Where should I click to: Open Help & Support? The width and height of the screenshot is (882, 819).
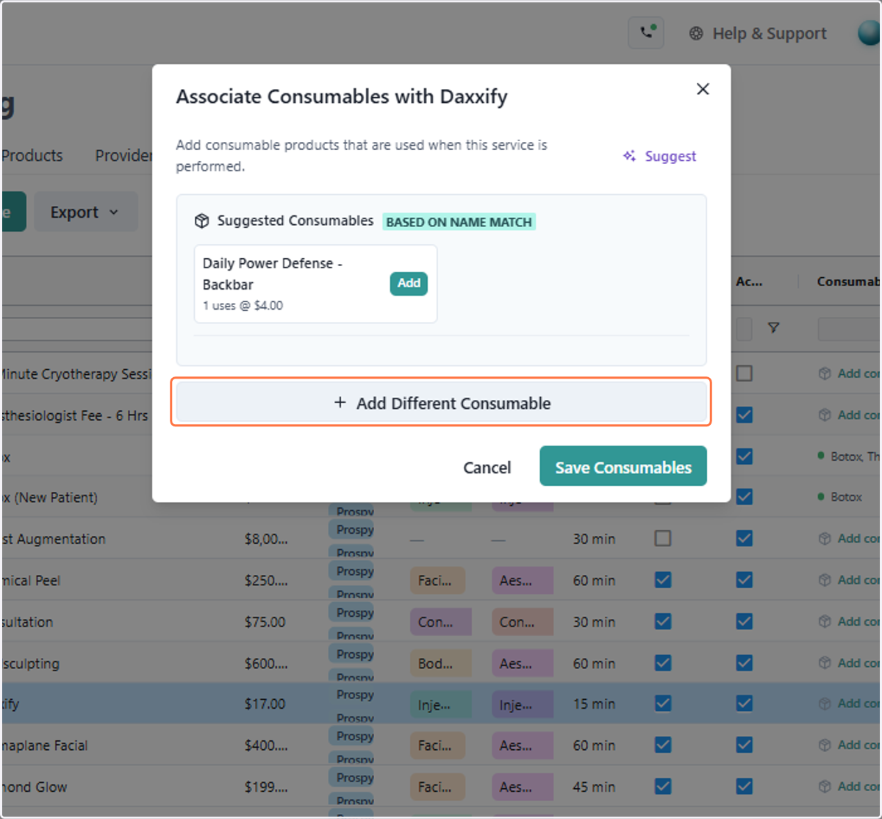click(758, 34)
